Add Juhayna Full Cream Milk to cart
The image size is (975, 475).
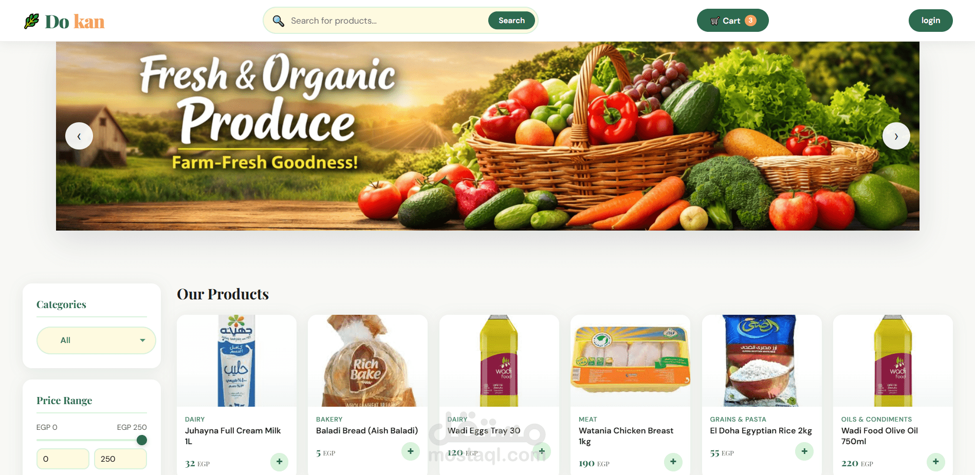click(x=280, y=462)
